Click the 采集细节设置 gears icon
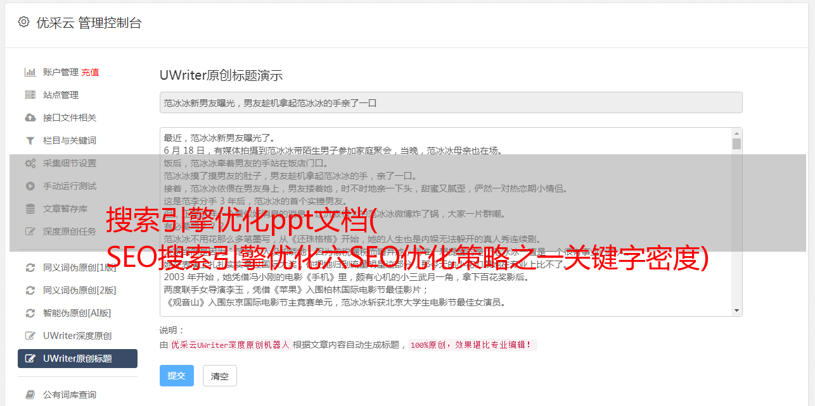Image resolution: width=815 pixels, height=406 pixels. [30, 163]
